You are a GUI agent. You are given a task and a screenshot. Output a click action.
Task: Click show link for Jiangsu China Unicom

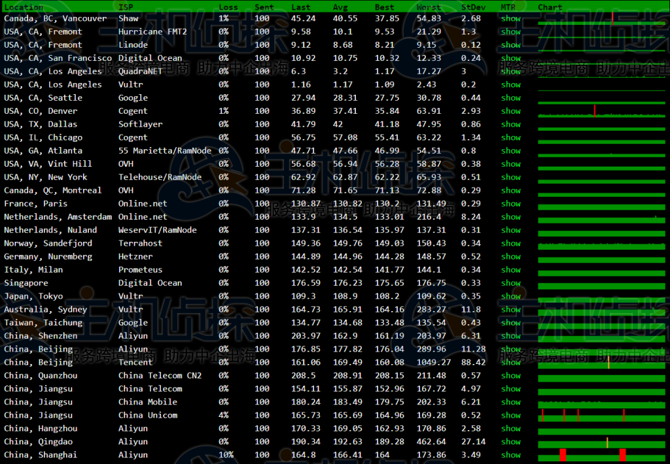510,415
